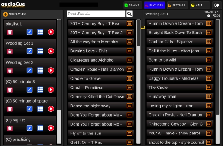Click the Add Playlist plus button
The height and width of the screenshot is (146, 223).
pyautogui.click(x=6, y=14)
